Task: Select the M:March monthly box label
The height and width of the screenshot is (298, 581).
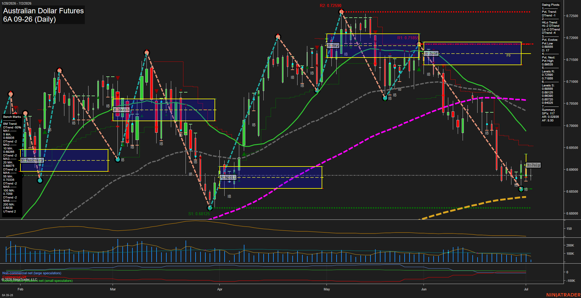Action: pos(121,110)
